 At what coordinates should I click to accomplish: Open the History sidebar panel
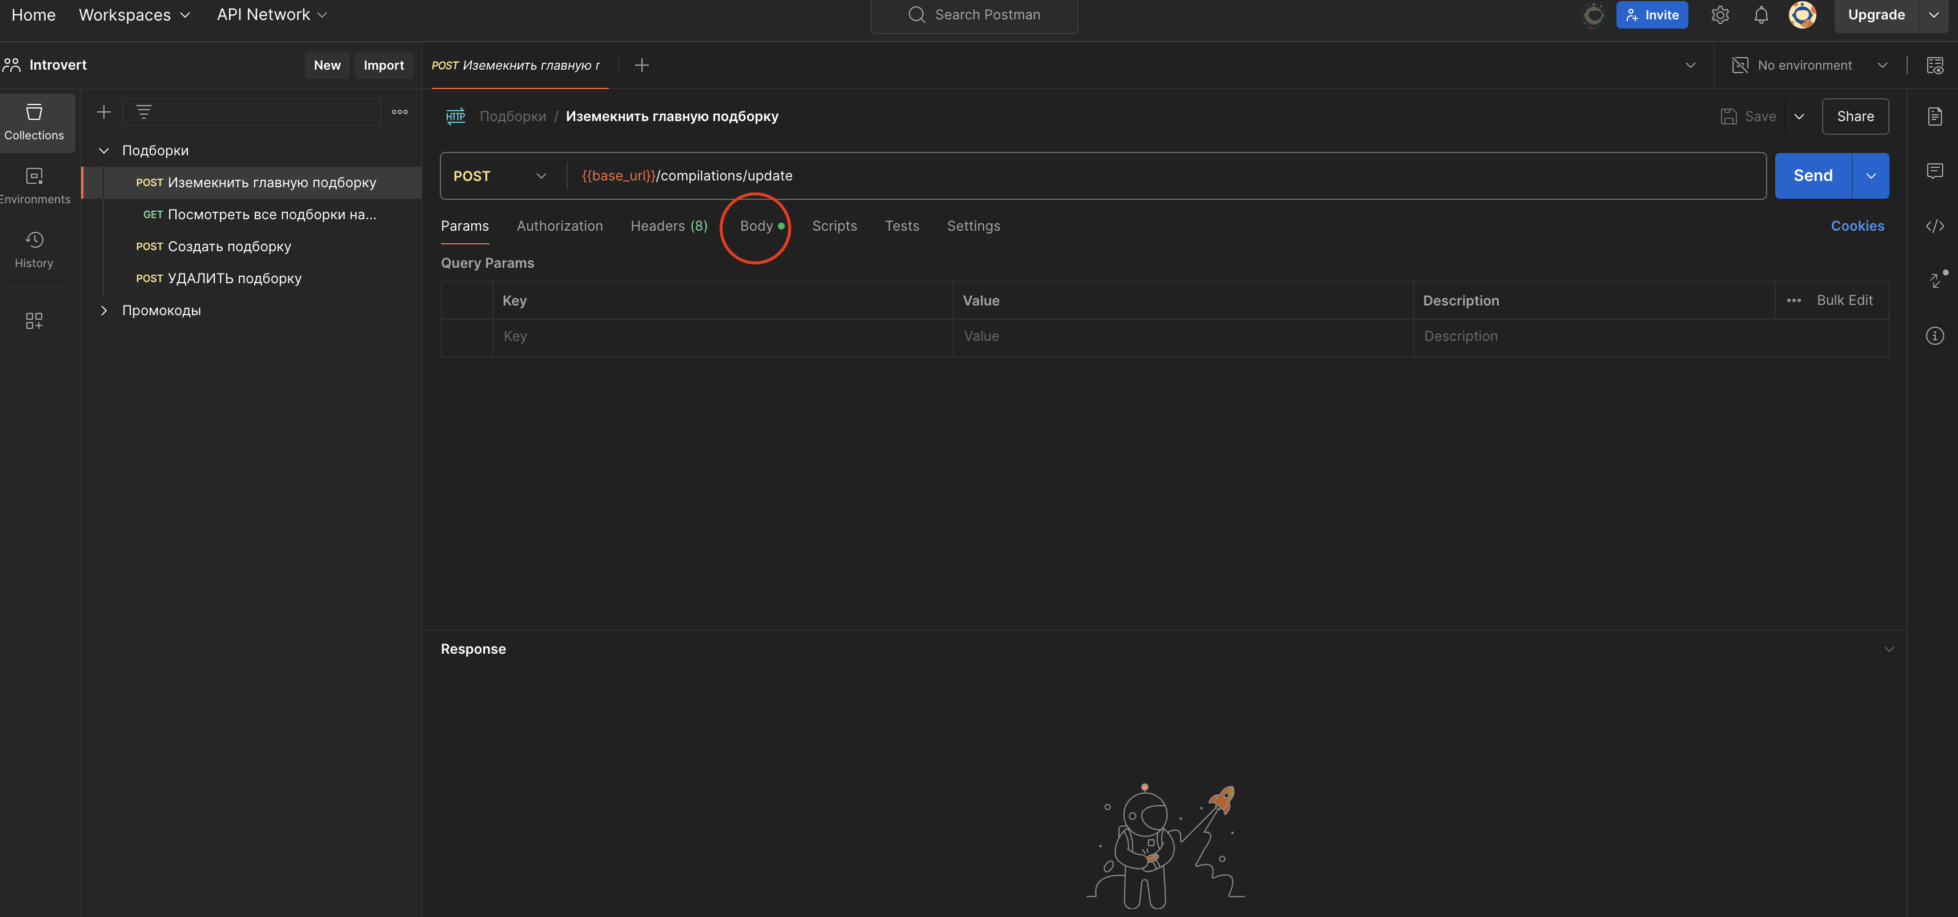pyautogui.click(x=34, y=250)
